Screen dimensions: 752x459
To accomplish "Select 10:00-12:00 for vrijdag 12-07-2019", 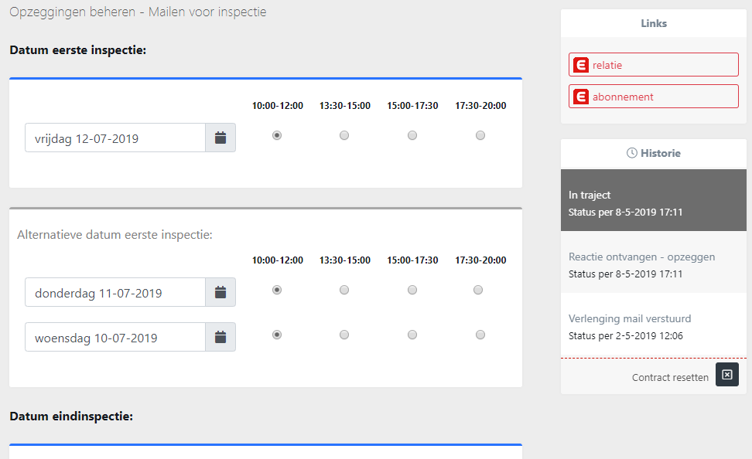I will pos(277,135).
